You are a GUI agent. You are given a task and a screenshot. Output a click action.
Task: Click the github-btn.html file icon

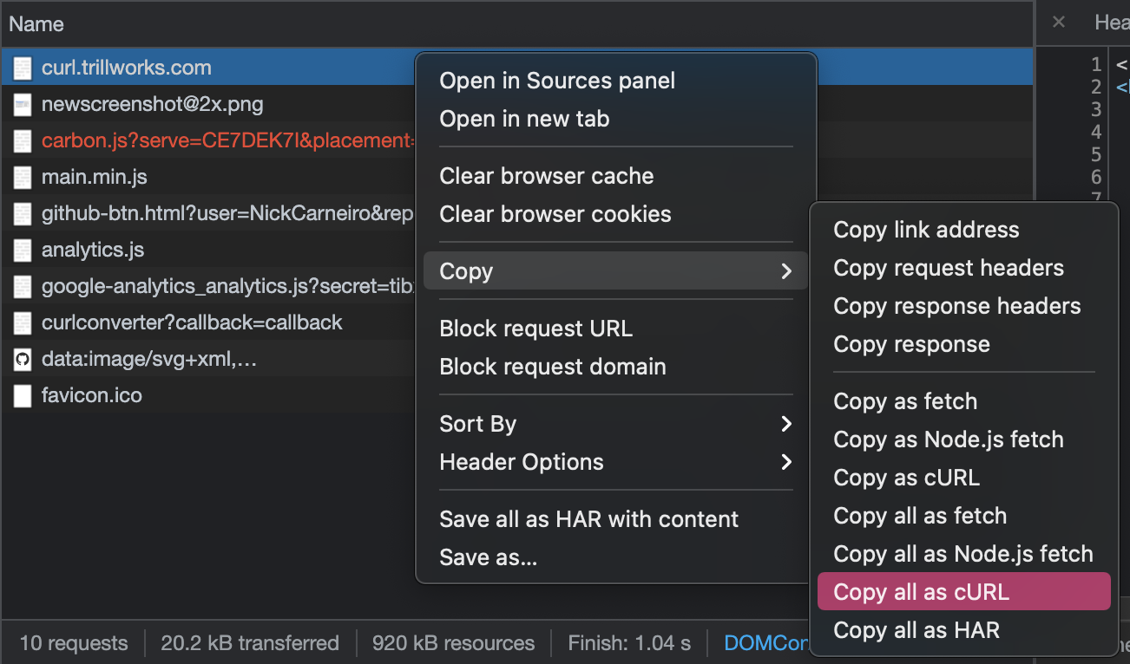pyautogui.click(x=23, y=213)
